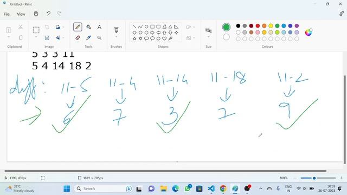The height and width of the screenshot is (195, 347).
Task: Open the line Size dropdown
Action: 208,37
